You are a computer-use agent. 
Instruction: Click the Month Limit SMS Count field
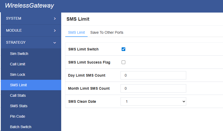pos(153,88)
